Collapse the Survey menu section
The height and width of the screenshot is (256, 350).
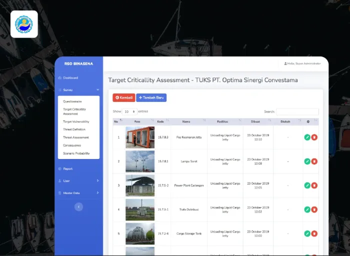(78, 90)
